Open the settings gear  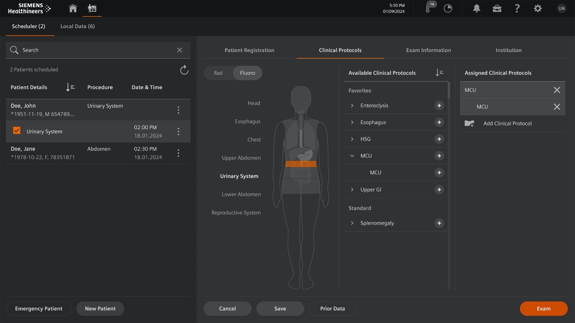537,8
